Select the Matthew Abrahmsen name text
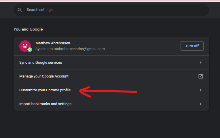 53,43
